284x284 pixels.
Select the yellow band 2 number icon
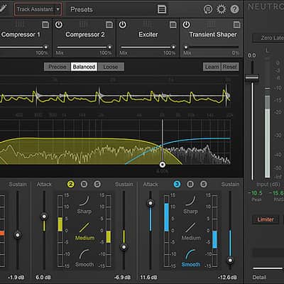click(x=70, y=184)
